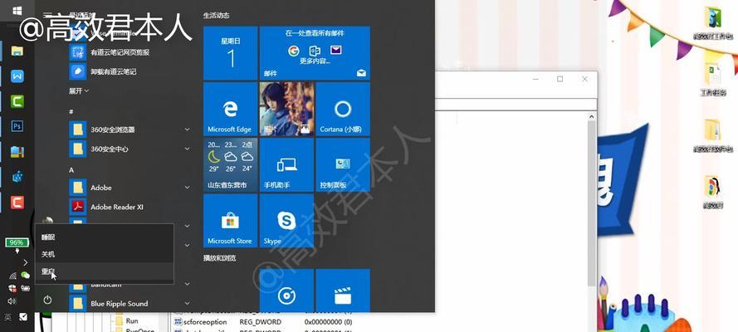Click the 生活动态 tile group header
Viewport: 738px width, 332px height.
tap(217, 16)
